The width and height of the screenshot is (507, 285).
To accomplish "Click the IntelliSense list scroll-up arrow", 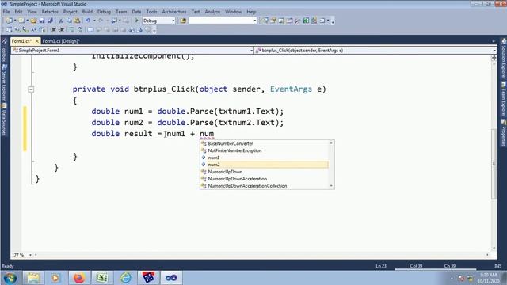I will pos(331,143).
